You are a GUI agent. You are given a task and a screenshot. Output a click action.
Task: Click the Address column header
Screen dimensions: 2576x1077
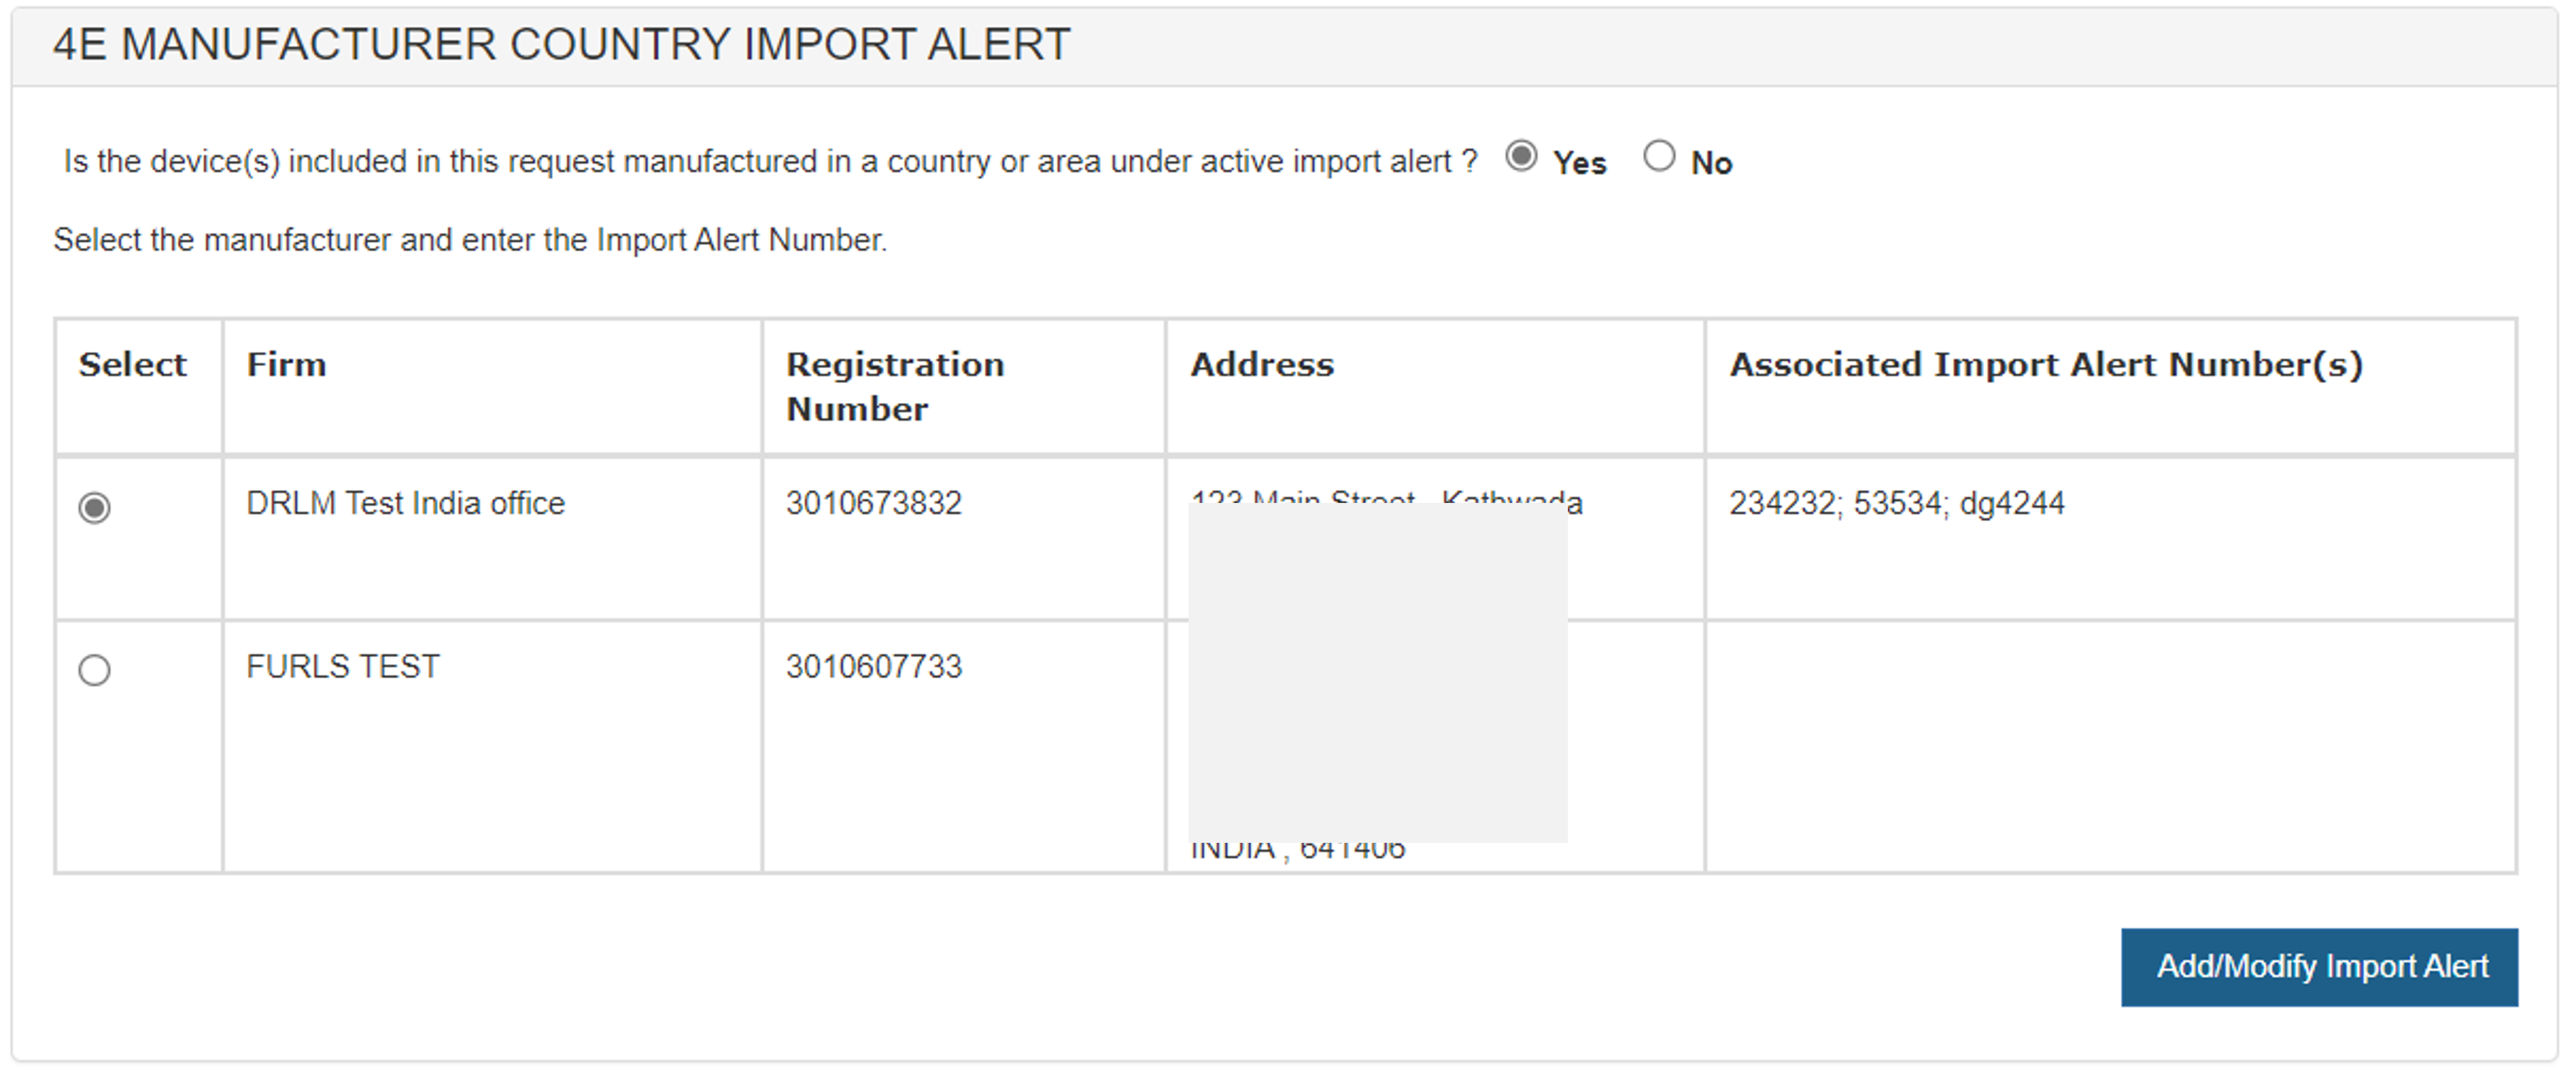[x=1261, y=365]
